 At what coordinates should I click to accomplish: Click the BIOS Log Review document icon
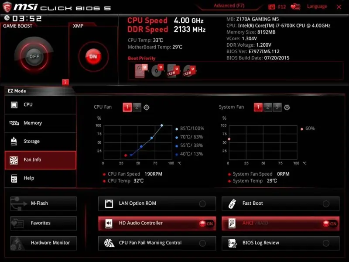click(233, 243)
